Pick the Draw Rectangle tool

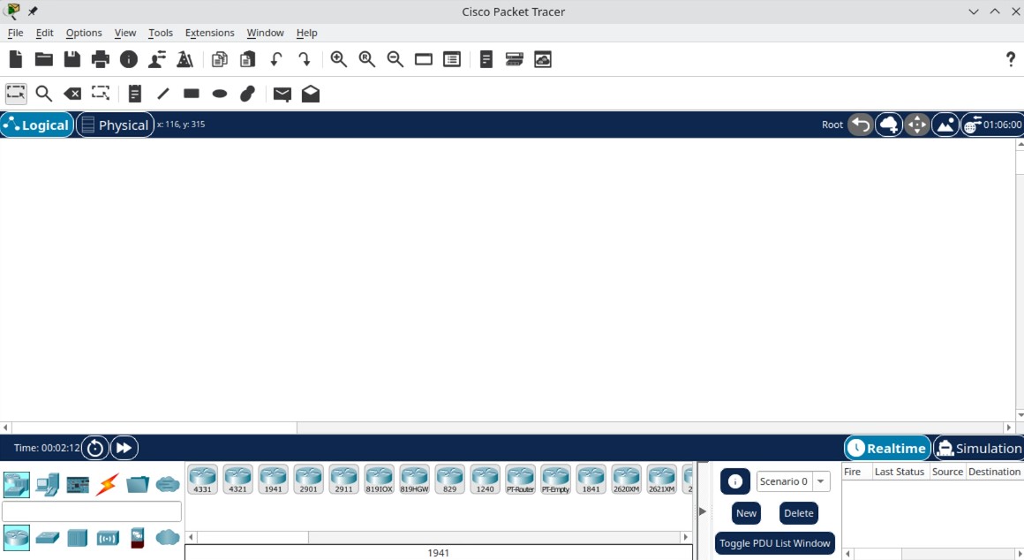(192, 94)
